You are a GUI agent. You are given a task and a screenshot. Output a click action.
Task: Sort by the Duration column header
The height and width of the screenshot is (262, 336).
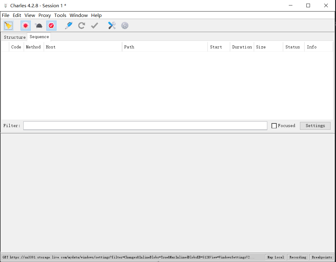[x=242, y=47]
